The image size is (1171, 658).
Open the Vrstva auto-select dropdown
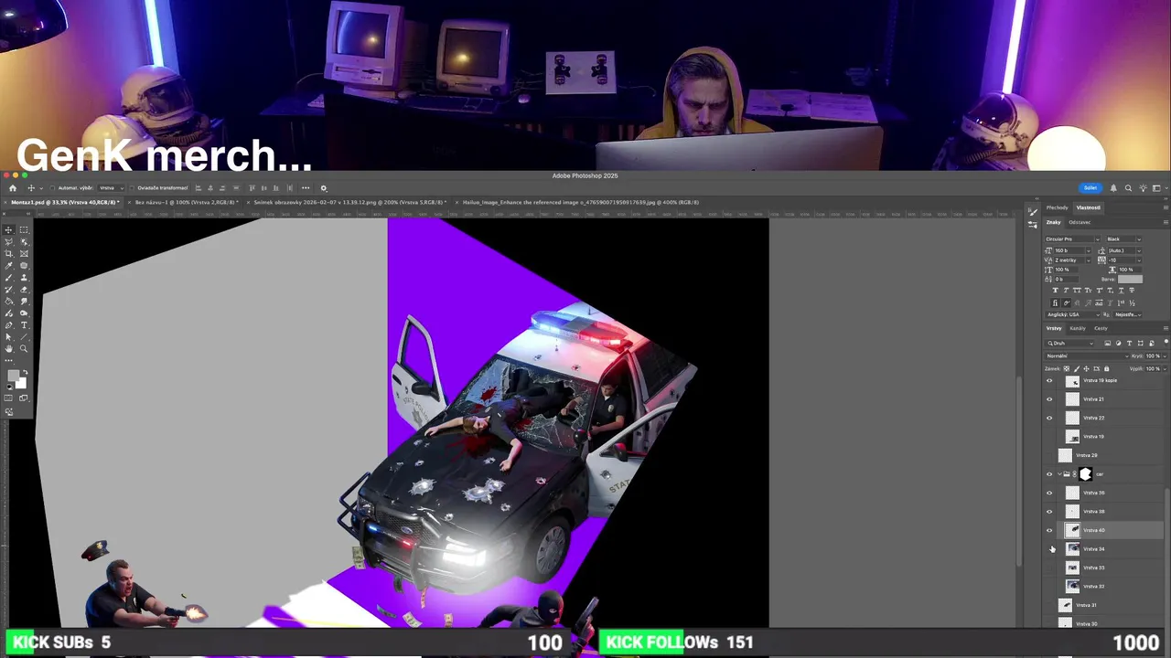pyautogui.click(x=110, y=188)
